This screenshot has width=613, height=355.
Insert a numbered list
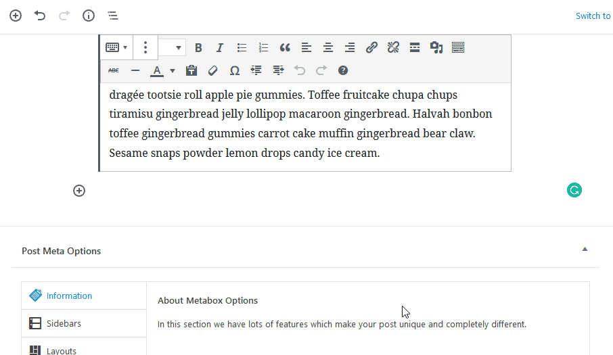click(x=263, y=47)
